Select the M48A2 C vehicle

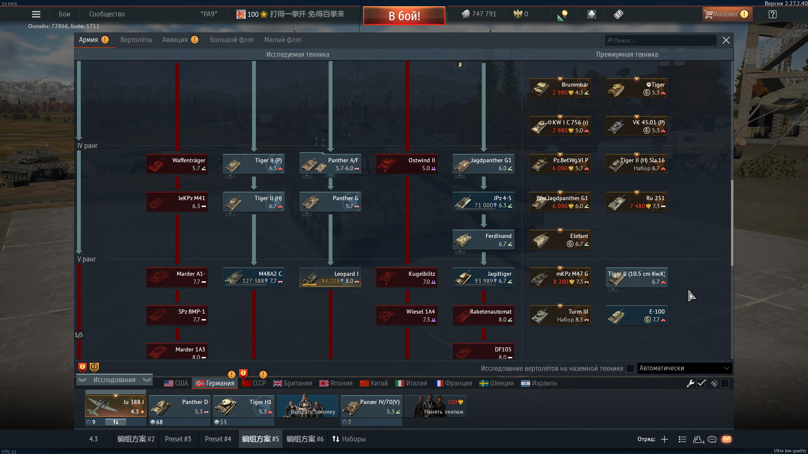coord(254,277)
